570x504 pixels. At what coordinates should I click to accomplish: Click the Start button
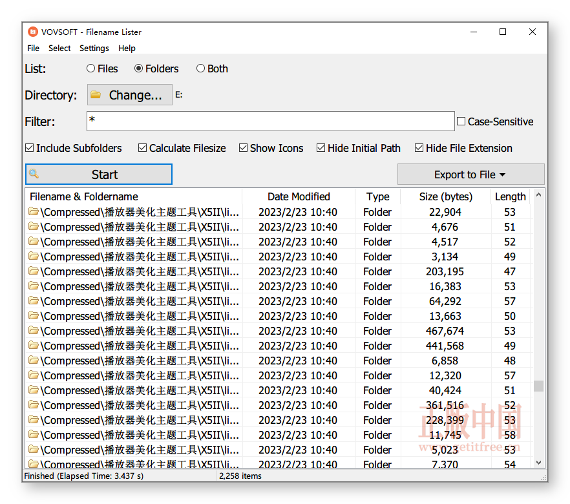[99, 174]
